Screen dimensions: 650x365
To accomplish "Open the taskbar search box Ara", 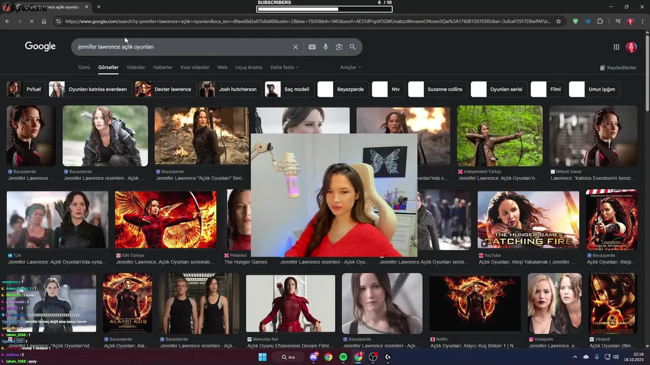I will (288, 357).
